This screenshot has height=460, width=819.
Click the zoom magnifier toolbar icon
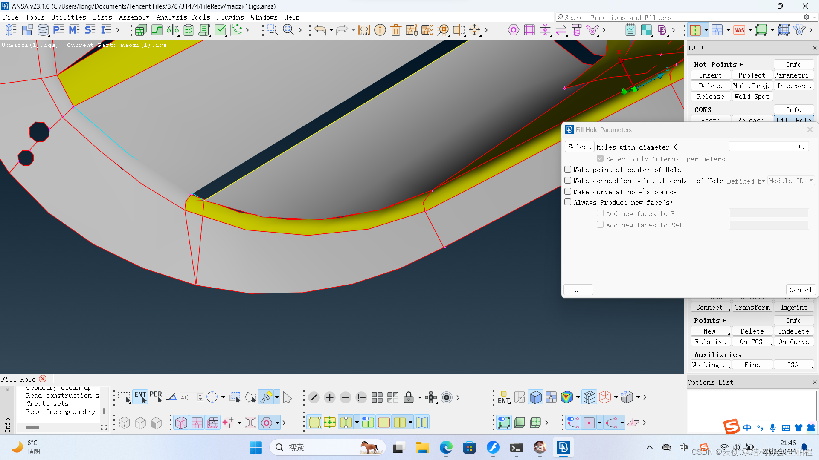coord(288,30)
